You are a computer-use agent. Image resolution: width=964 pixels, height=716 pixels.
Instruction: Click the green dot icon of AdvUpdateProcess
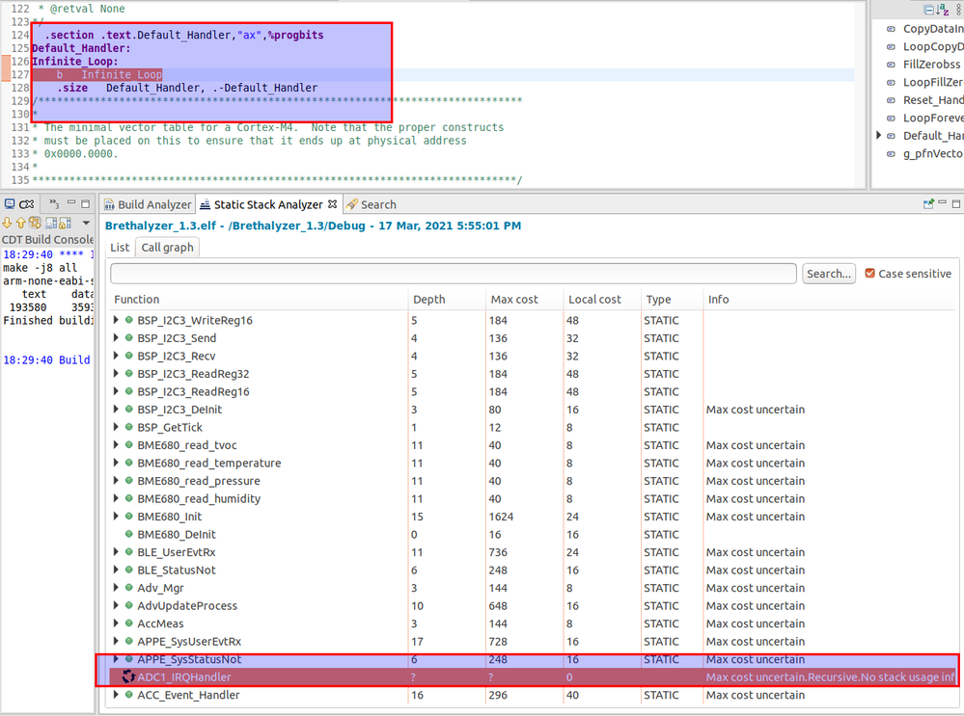(x=129, y=605)
